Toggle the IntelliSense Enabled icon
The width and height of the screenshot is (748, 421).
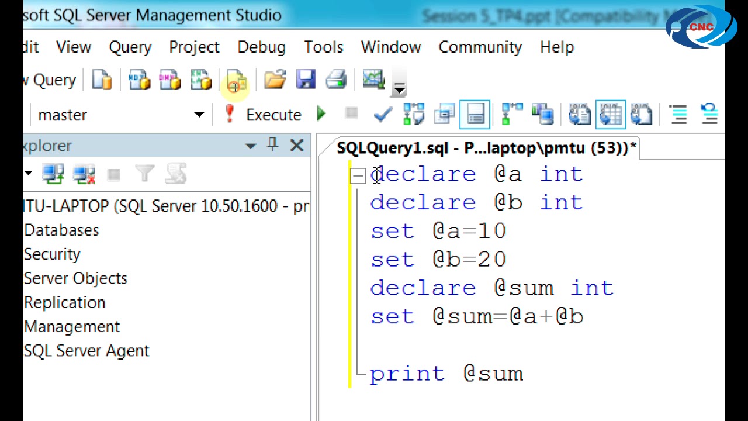point(475,115)
